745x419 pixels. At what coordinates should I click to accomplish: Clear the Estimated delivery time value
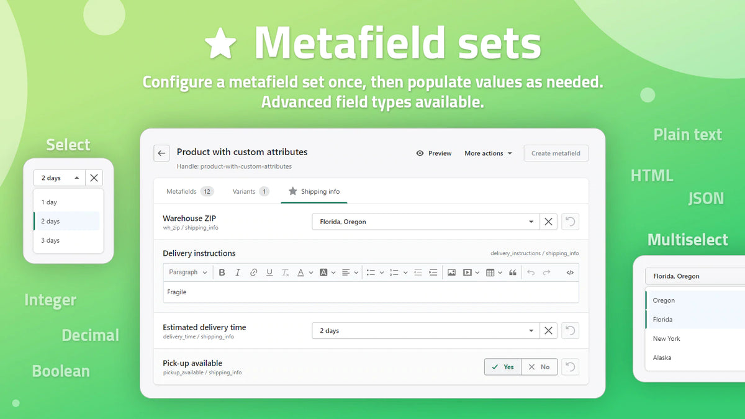coord(548,331)
